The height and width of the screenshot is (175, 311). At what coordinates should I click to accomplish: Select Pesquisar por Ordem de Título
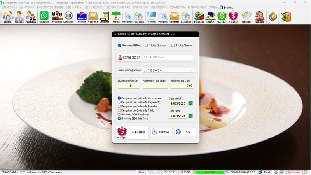[x=119, y=110]
